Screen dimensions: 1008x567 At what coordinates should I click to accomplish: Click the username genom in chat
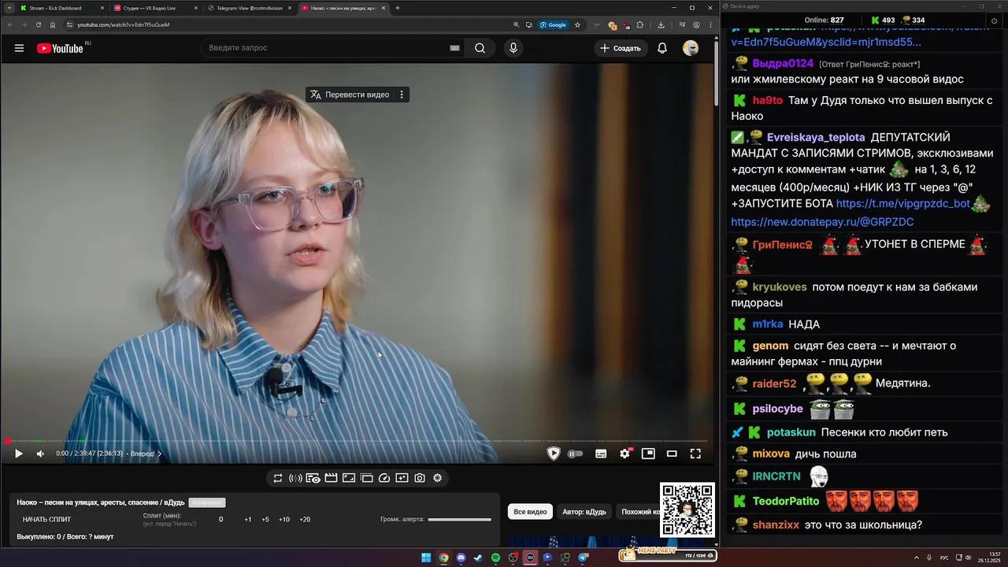coord(770,346)
